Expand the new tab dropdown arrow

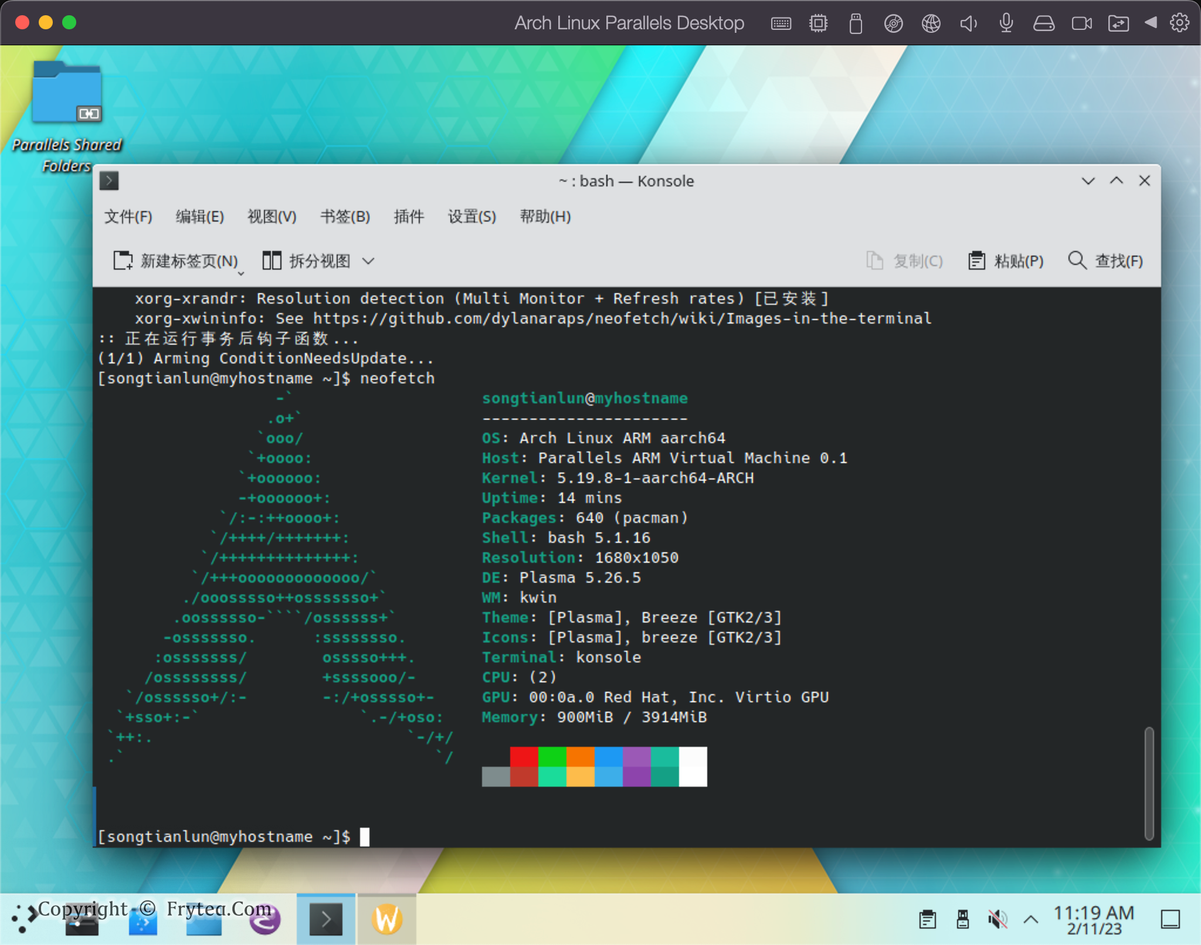(240, 273)
